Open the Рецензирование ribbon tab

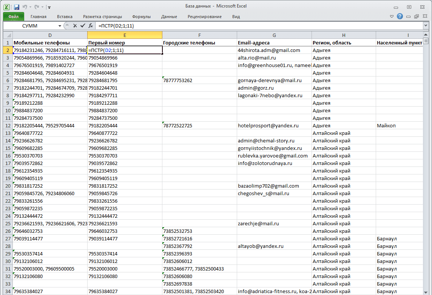click(x=204, y=17)
